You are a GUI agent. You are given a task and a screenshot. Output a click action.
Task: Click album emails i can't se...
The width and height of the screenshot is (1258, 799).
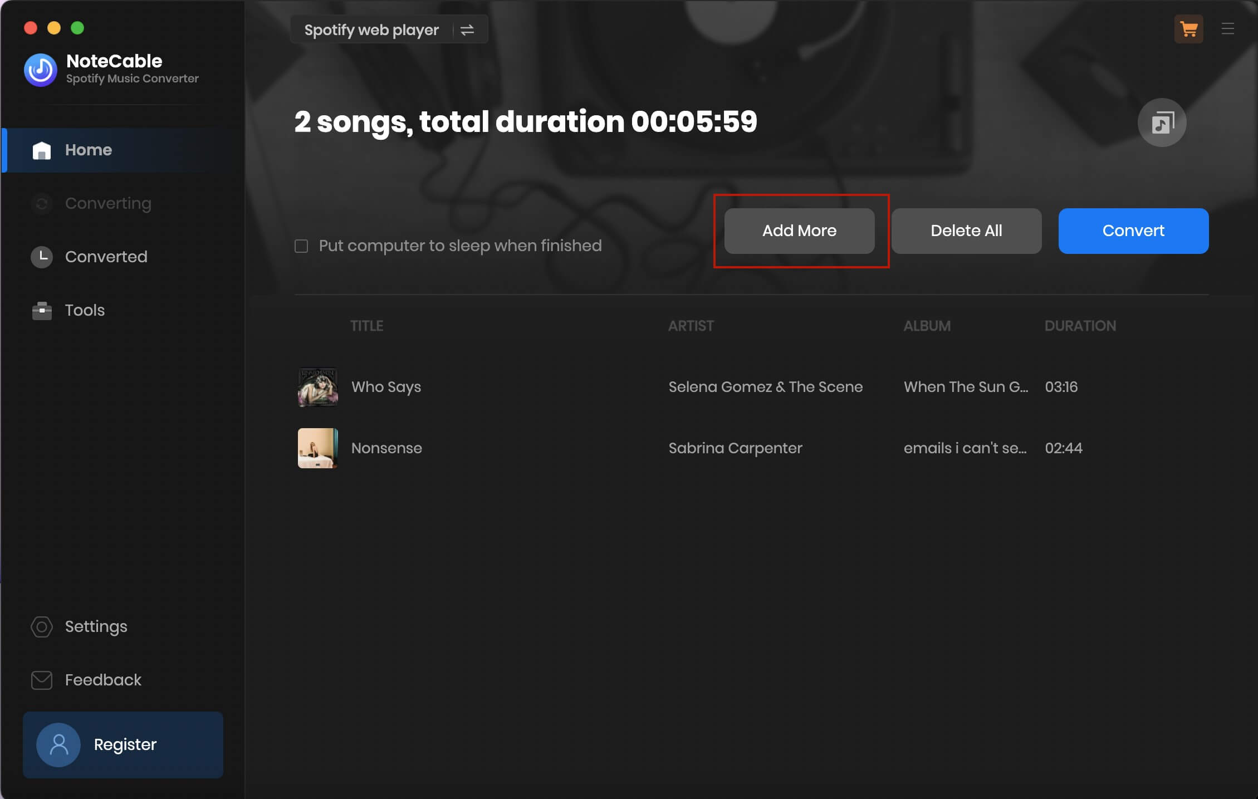click(965, 448)
